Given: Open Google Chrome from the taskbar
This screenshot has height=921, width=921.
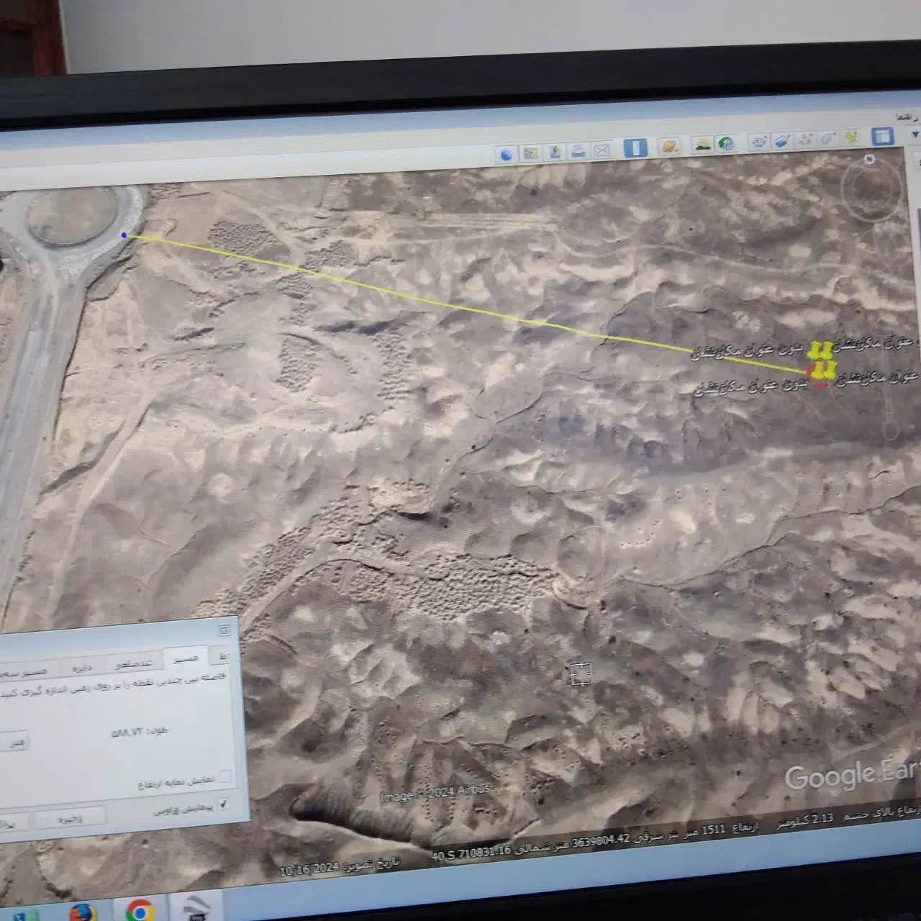Looking at the screenshot, I should pyautogui.click(x=140, y=909).
